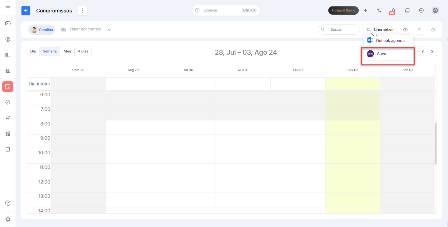Open the hamburger menu in sidebar
This screenshot has height=227, width=448.
coord(8,8)
